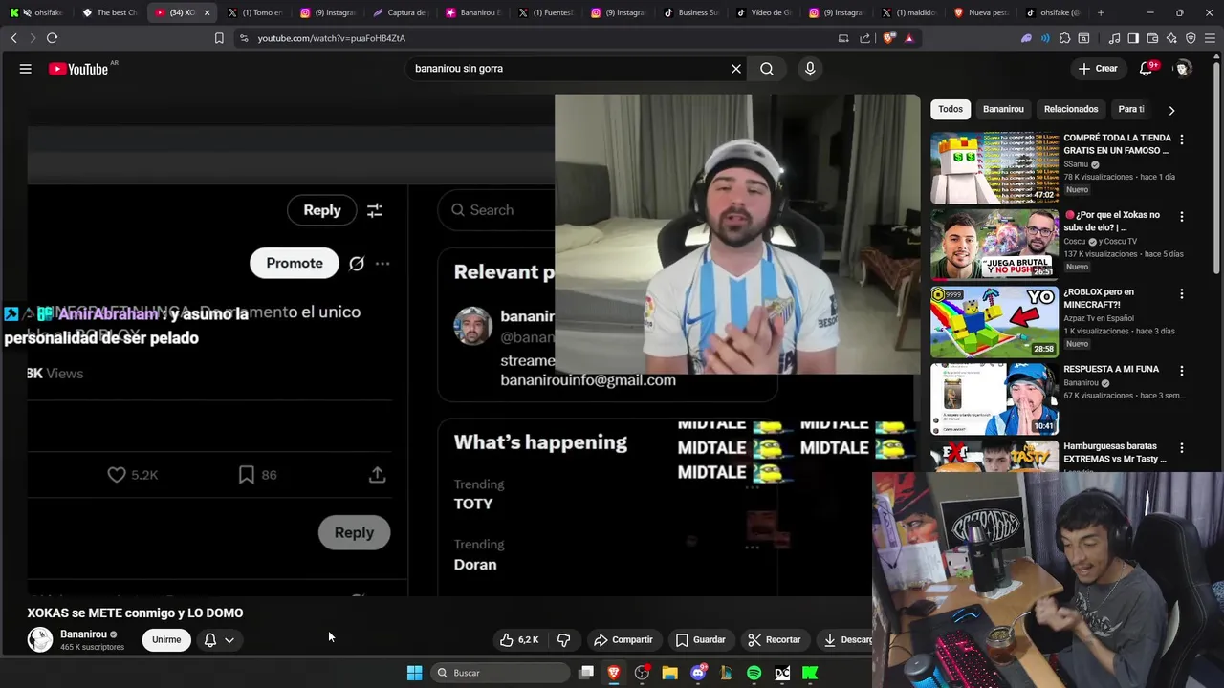
Task: Open Brave Rewards triangle icon
Action: click(x=909, y=38)
